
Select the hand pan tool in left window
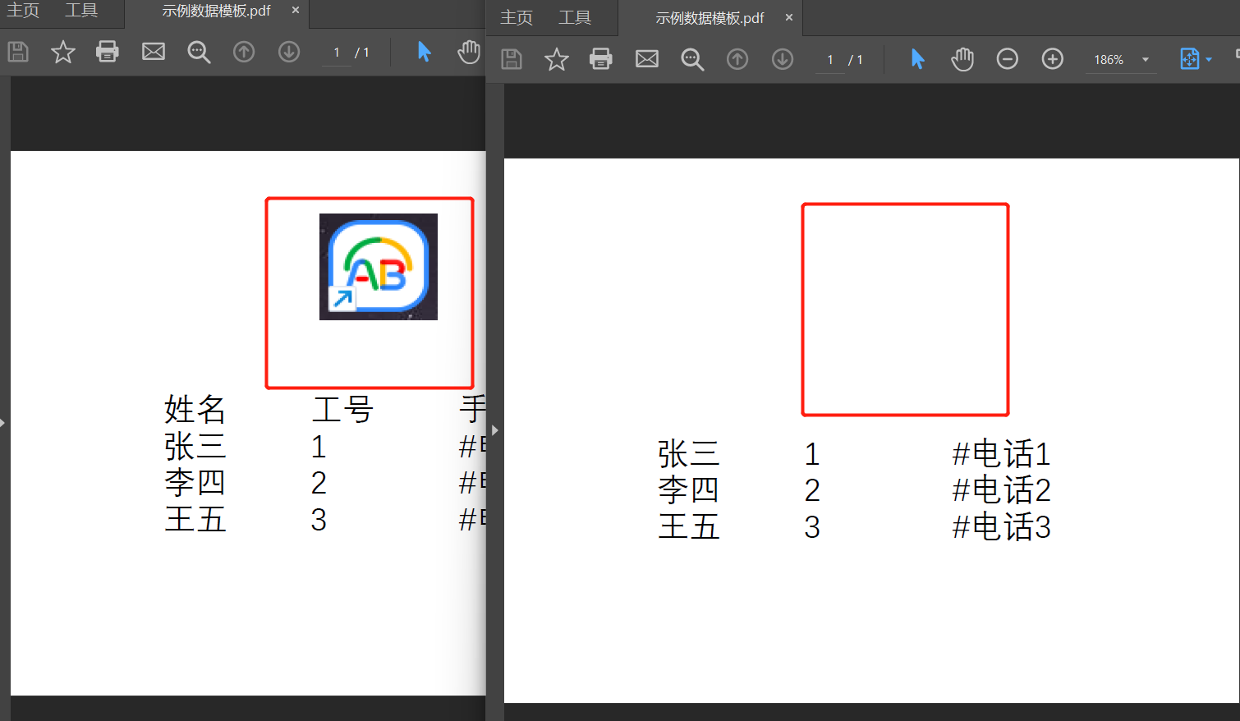click(x=469, y=52)
